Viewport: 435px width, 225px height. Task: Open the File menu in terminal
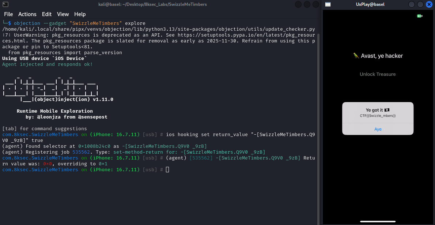tap(8, 14)
